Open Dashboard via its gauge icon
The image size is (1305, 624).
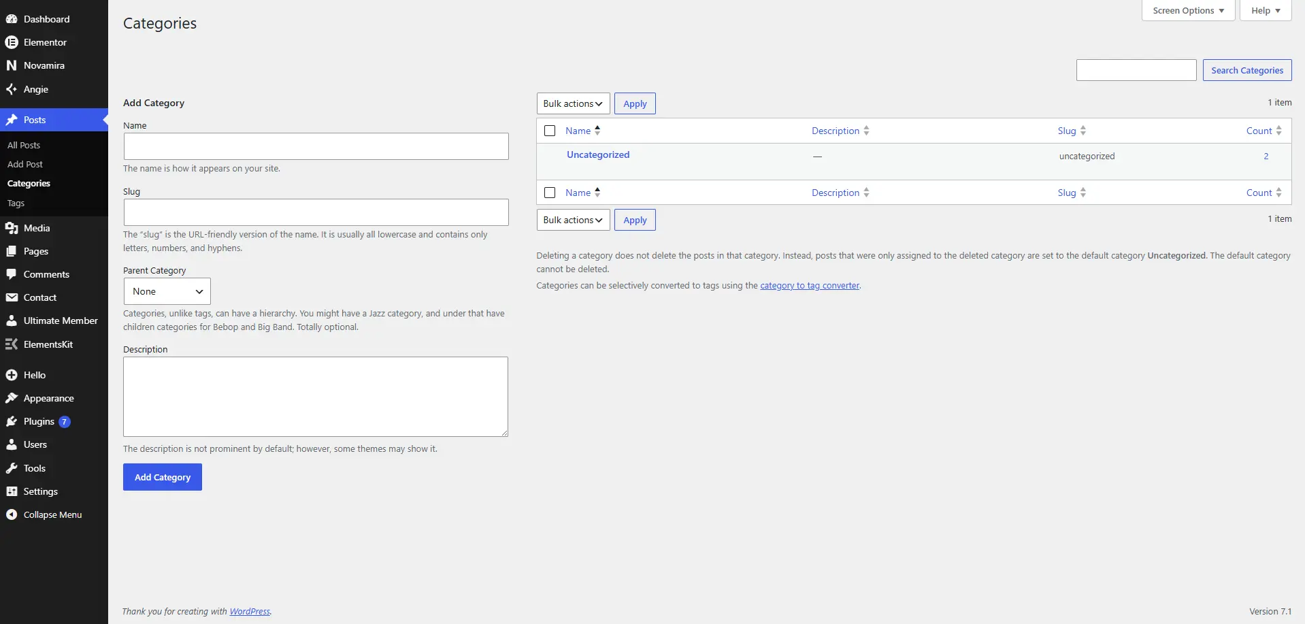click(12, 19)
